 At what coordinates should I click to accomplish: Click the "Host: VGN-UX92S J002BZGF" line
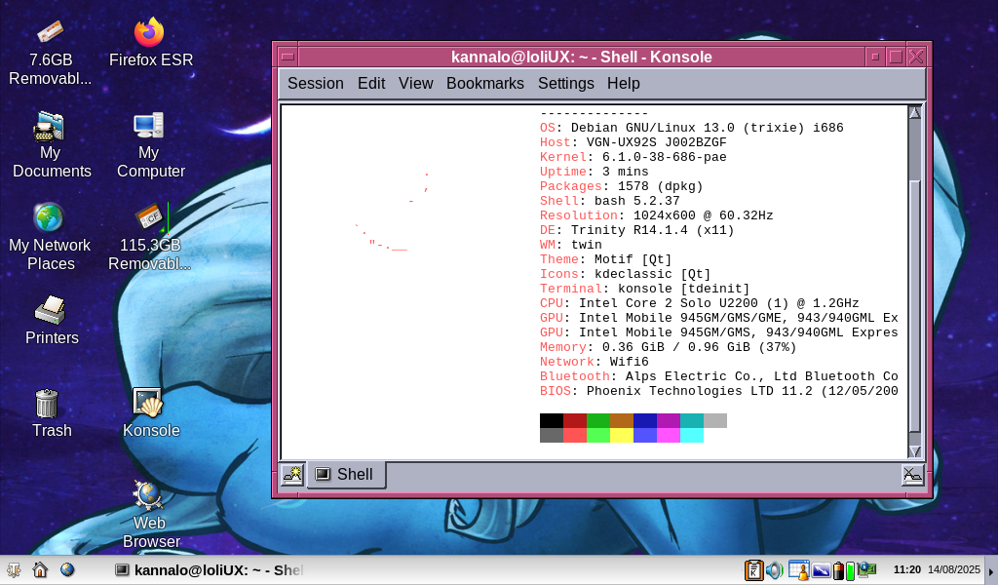click(x=633, y=142)
